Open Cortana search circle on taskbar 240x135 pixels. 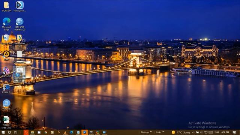[9, 132]
